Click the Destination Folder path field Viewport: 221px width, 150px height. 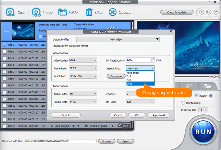coord(61,141)
